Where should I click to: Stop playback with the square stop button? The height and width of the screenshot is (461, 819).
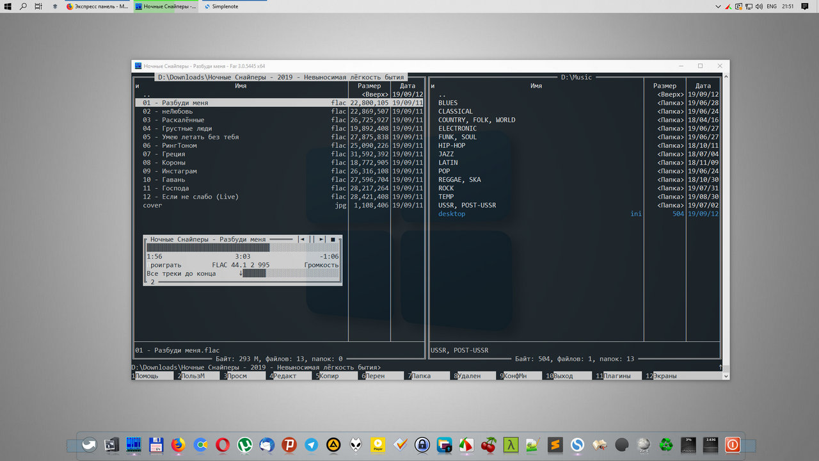tap(333, 239)
